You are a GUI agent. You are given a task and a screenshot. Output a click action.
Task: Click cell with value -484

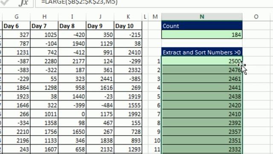coord(100,105)
